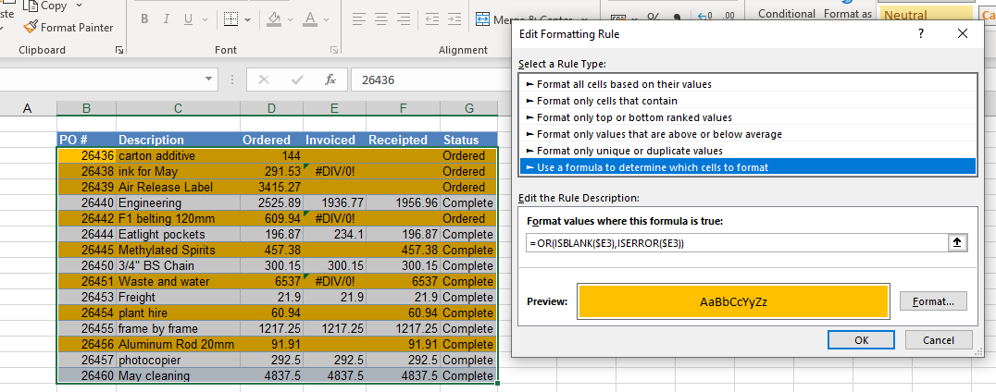Select 'Format only top or bottom ranked values'
This screenshot has width=996, height=392.
coord(634,117)
